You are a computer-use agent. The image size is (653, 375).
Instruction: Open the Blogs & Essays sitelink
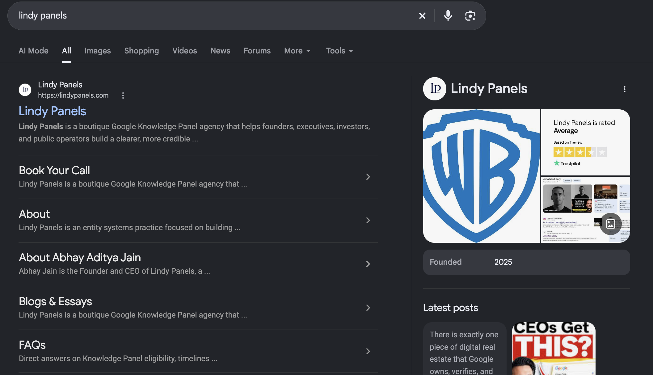(x=55, y=301)
